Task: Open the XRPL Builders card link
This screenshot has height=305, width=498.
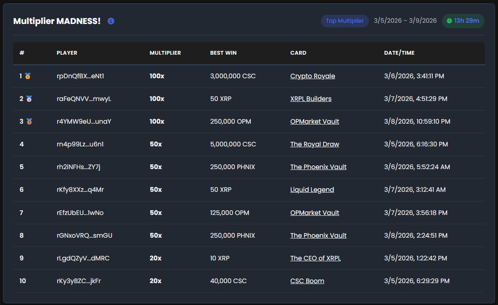Action: pyautogui.click(x=310, y=99)
